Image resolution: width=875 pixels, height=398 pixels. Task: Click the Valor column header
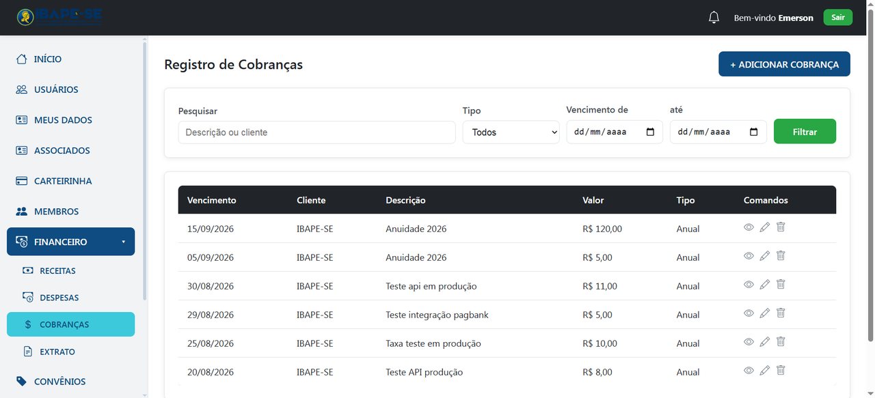(593, 200)
